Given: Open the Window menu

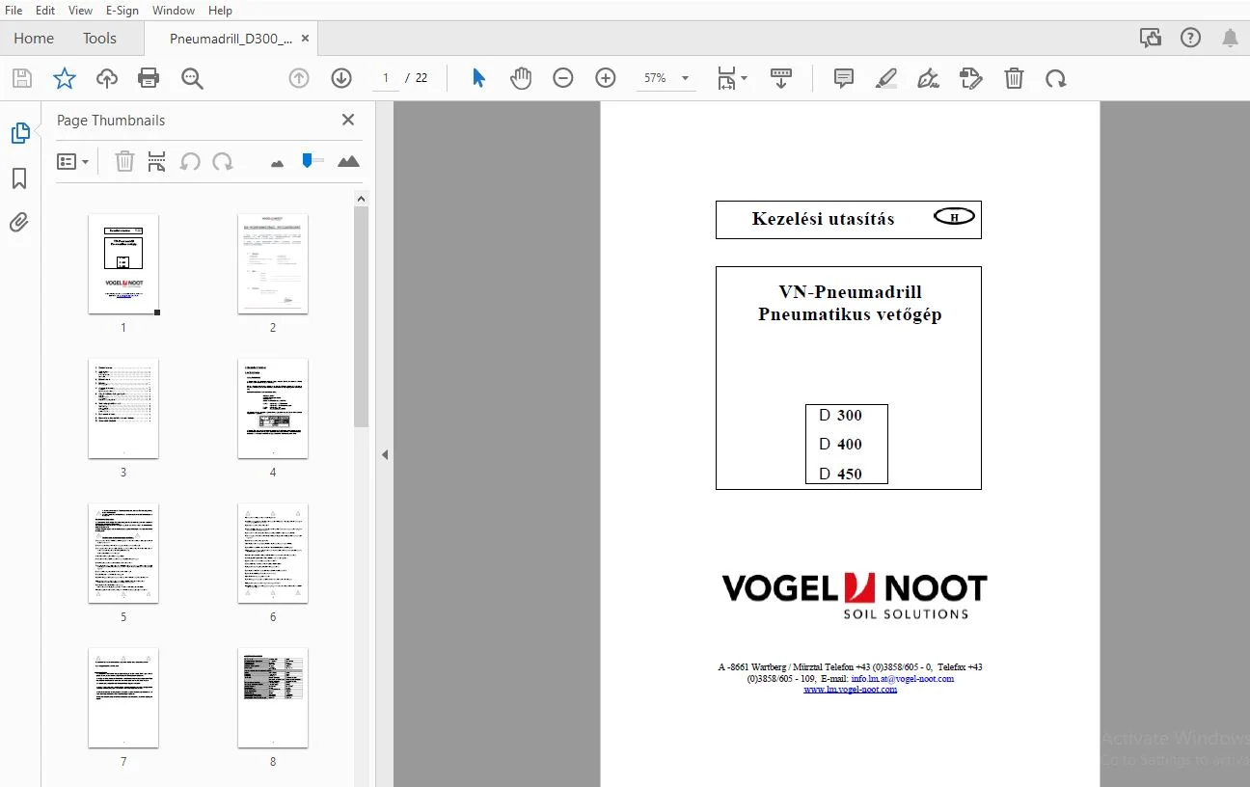Looking at the screenshot, I should [x=174, y=10].
